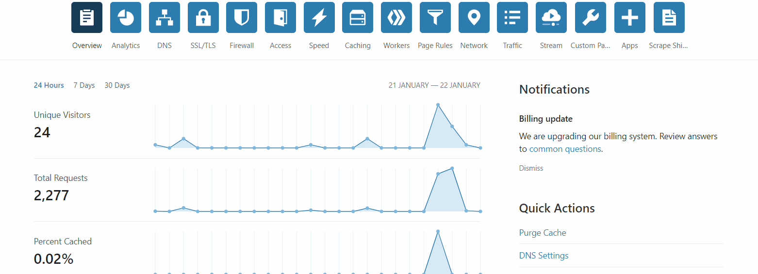758x274 pixels.
Task: Open the SSL/TLS padlock icon
Action: click(x=203, y=17)
